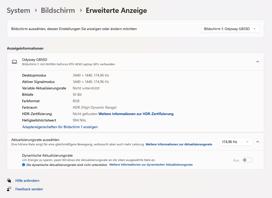Open Weitere Informationen zur HDR-Zertifizierung

[136, 114]
